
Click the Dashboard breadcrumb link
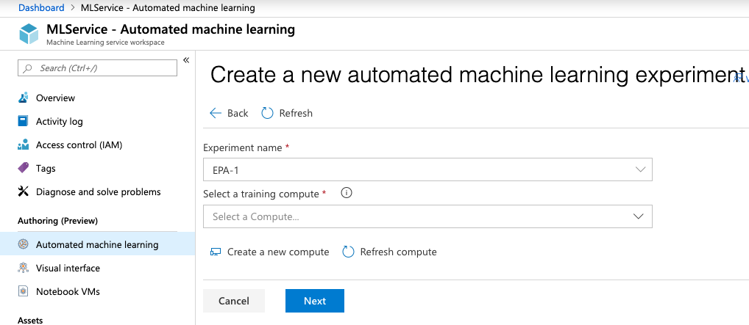tap(41, 7)
